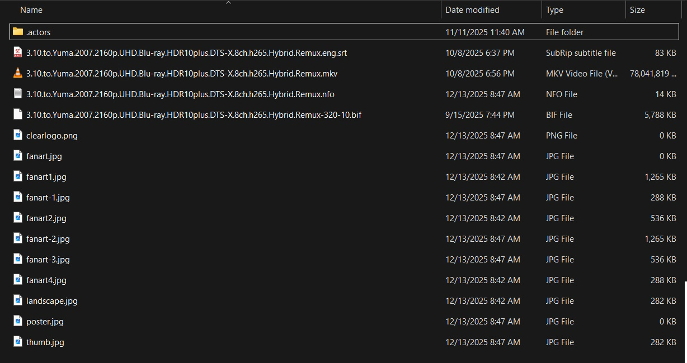This screenshot has height=363, width=687.
Task: Click the blank BIF file icon
Action: 18,114
